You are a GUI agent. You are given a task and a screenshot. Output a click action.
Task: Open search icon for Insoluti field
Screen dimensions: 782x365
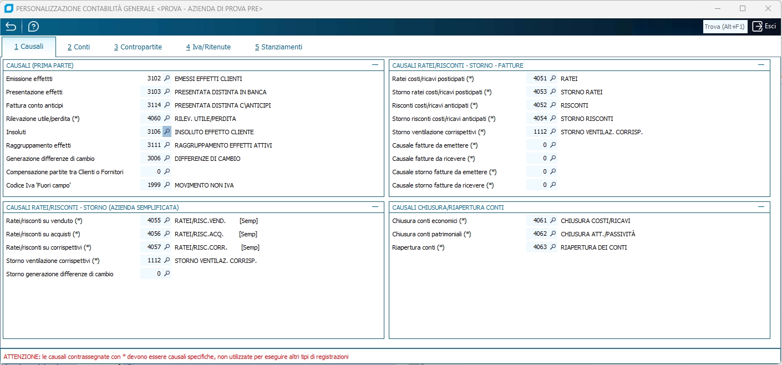166,132
